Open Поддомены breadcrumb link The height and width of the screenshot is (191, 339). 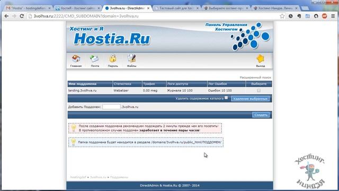119,177
